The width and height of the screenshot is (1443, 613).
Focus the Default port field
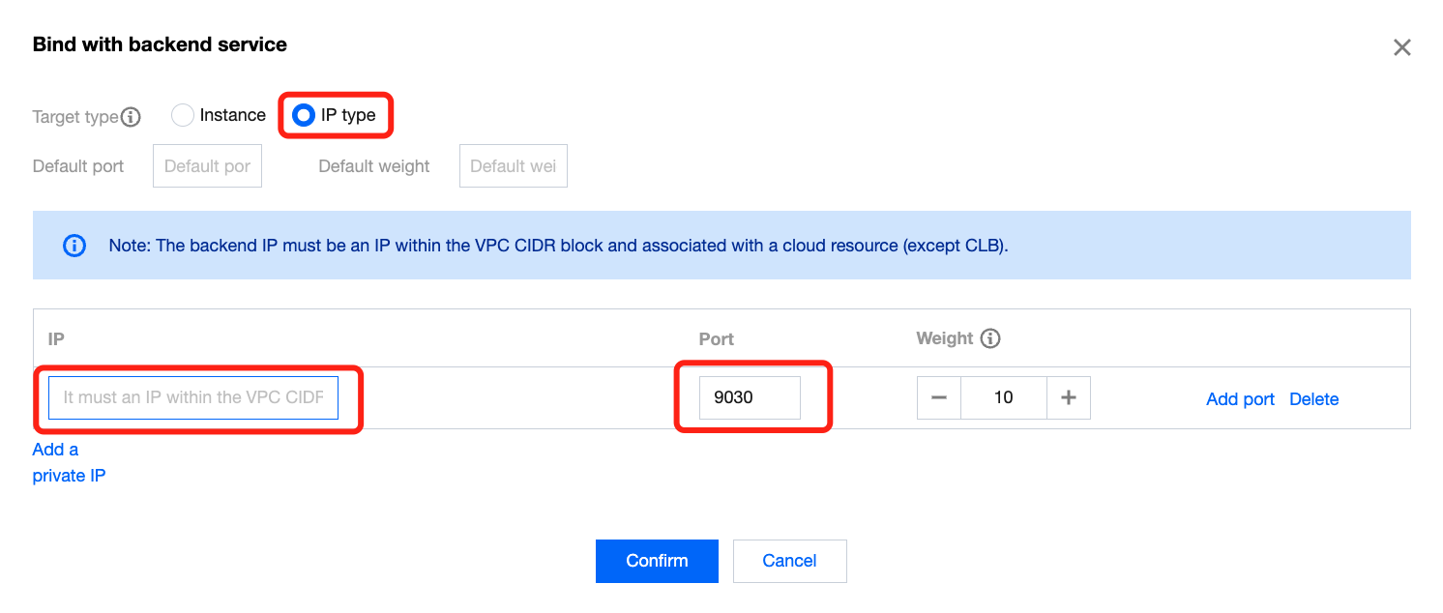pyautogui.click(x=207, y=166)
